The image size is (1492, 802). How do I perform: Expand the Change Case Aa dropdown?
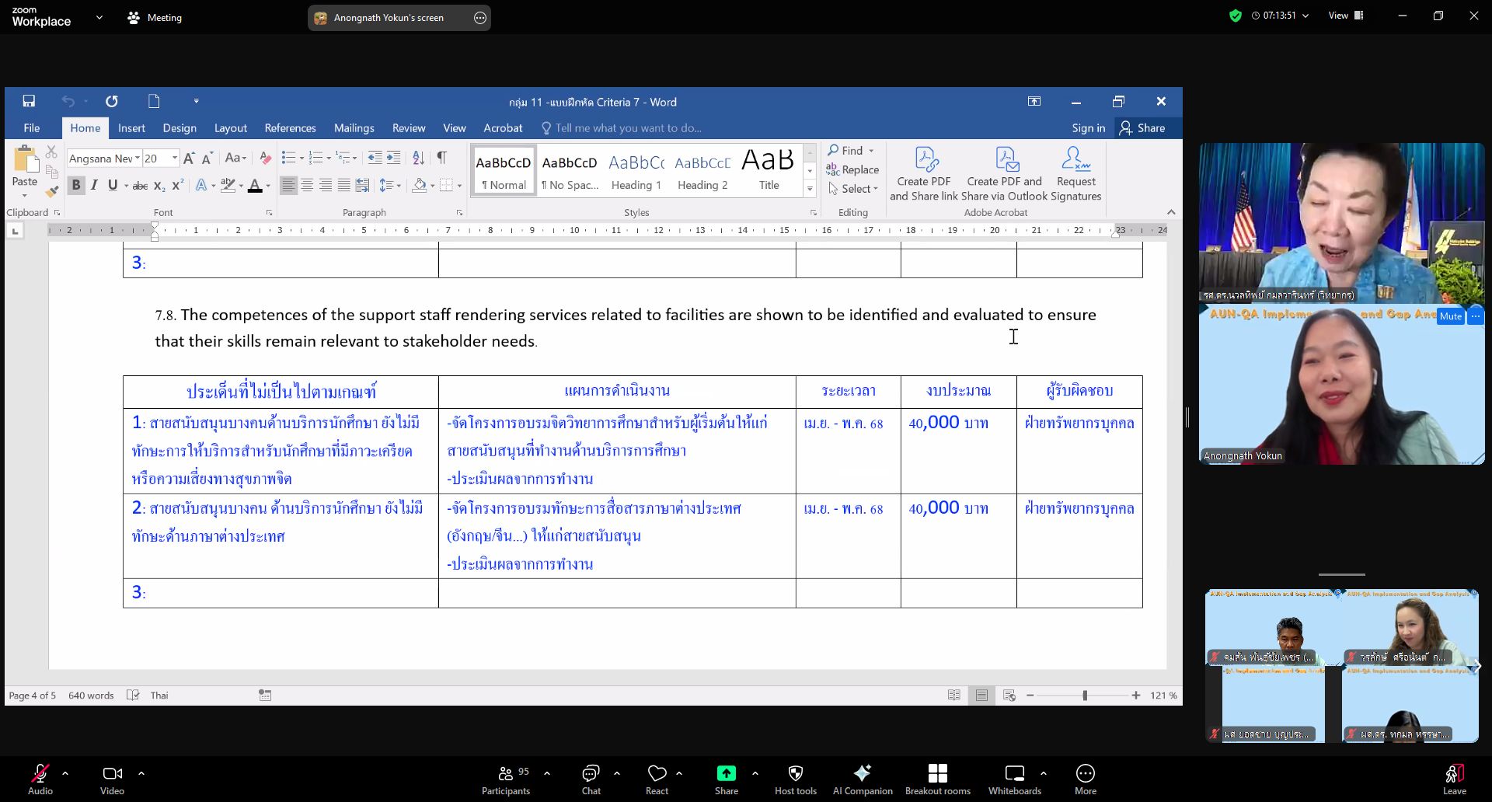pos(235,159)
